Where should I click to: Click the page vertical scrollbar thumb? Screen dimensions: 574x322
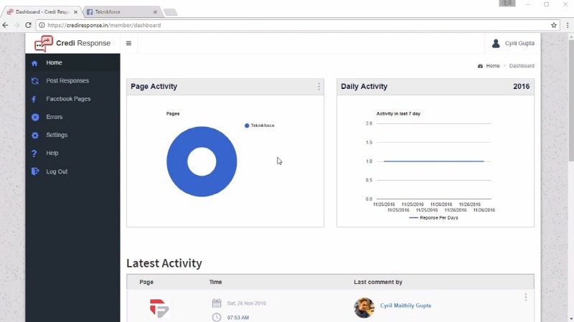571,100
